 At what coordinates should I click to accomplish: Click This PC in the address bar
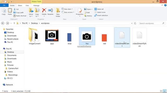tap(25, 23)
